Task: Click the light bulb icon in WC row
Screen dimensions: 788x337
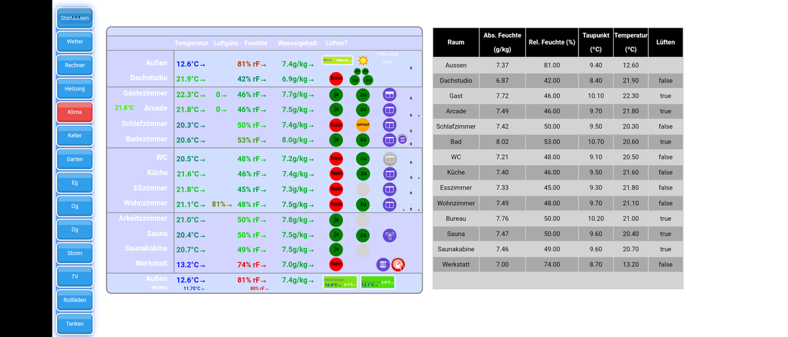Action: pyautogui.click(x=411, y=161)
